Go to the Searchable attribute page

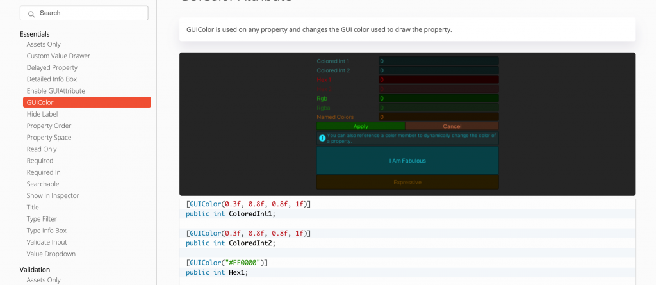[x=43, y=184]
